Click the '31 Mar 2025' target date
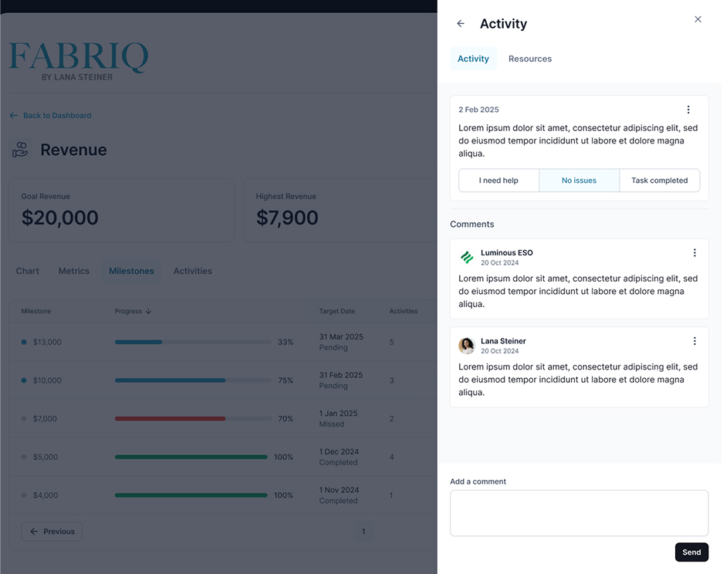 [341, 337]
